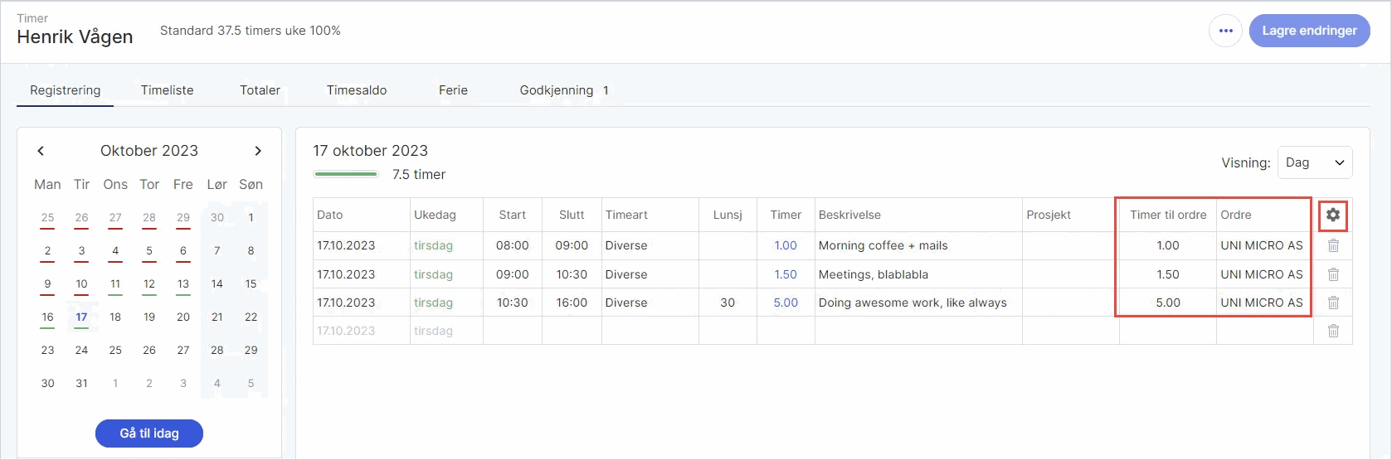Click the Timer til ordre column header
This screenshot has height=460, width=1392.
click(1168, 215)
